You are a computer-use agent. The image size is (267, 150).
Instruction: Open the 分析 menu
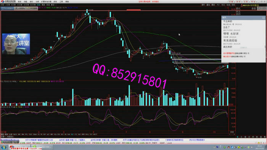point(37,2)
